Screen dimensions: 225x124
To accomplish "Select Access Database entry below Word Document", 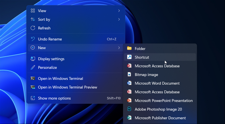I will 157,92.
